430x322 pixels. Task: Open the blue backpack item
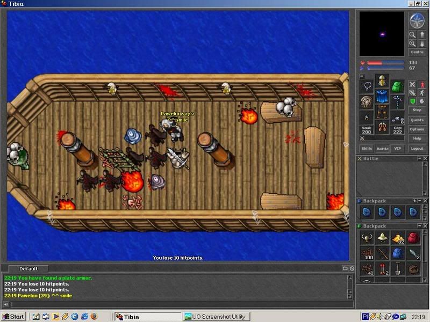398,253
